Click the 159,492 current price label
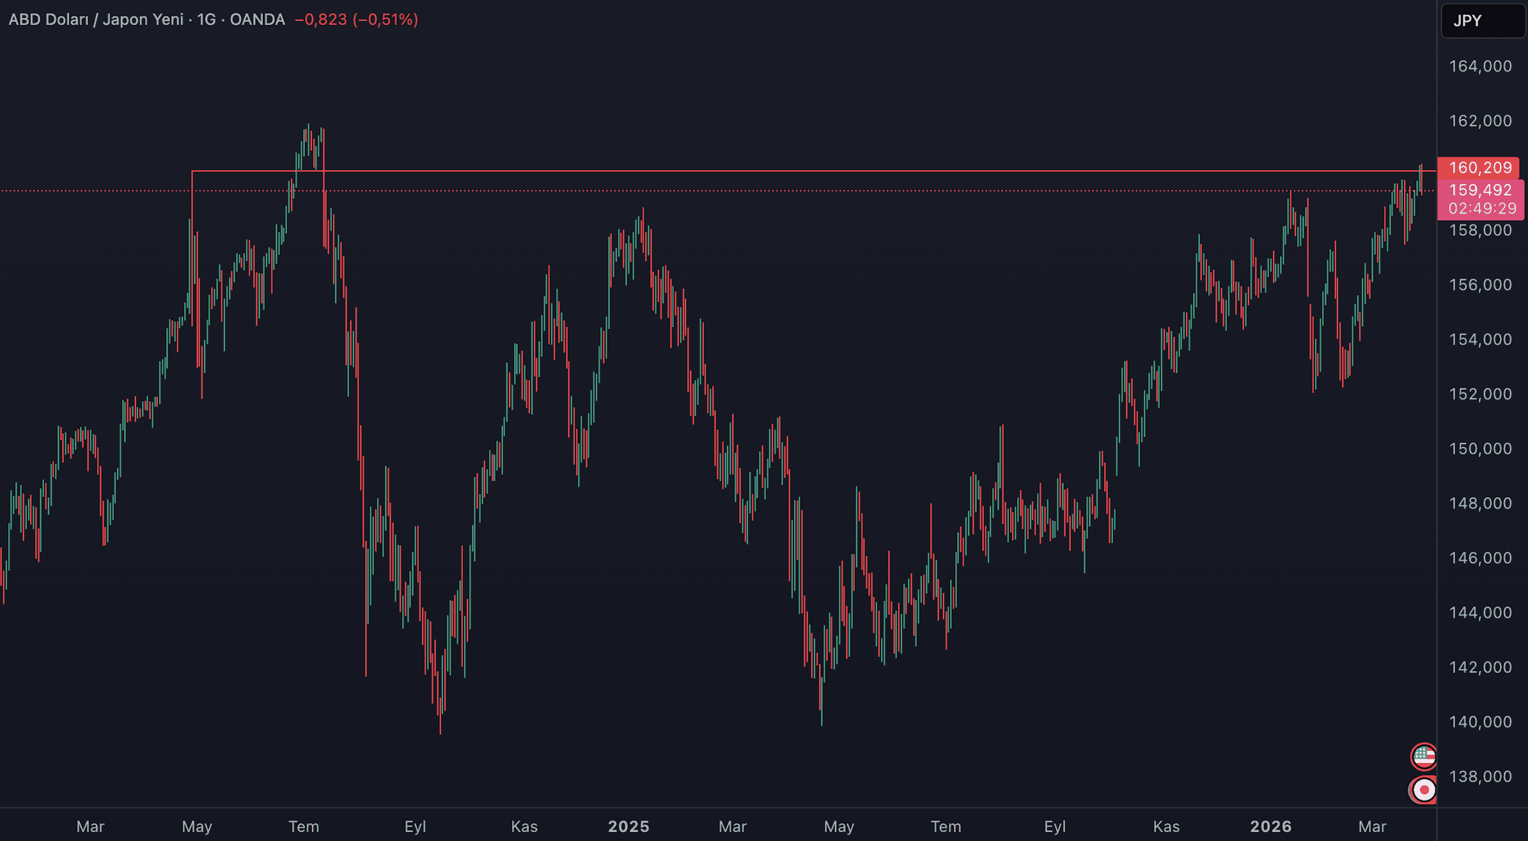The image size is (1528, 841). 1479,190
